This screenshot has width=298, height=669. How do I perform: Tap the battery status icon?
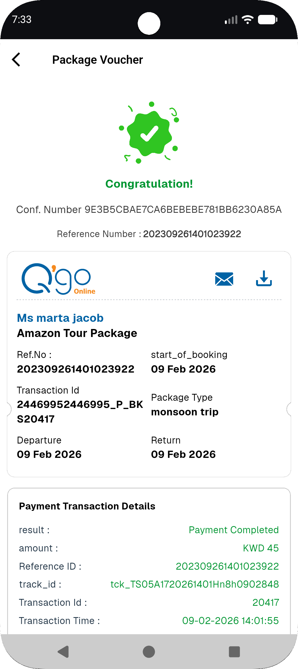click(x=267, y=20)
